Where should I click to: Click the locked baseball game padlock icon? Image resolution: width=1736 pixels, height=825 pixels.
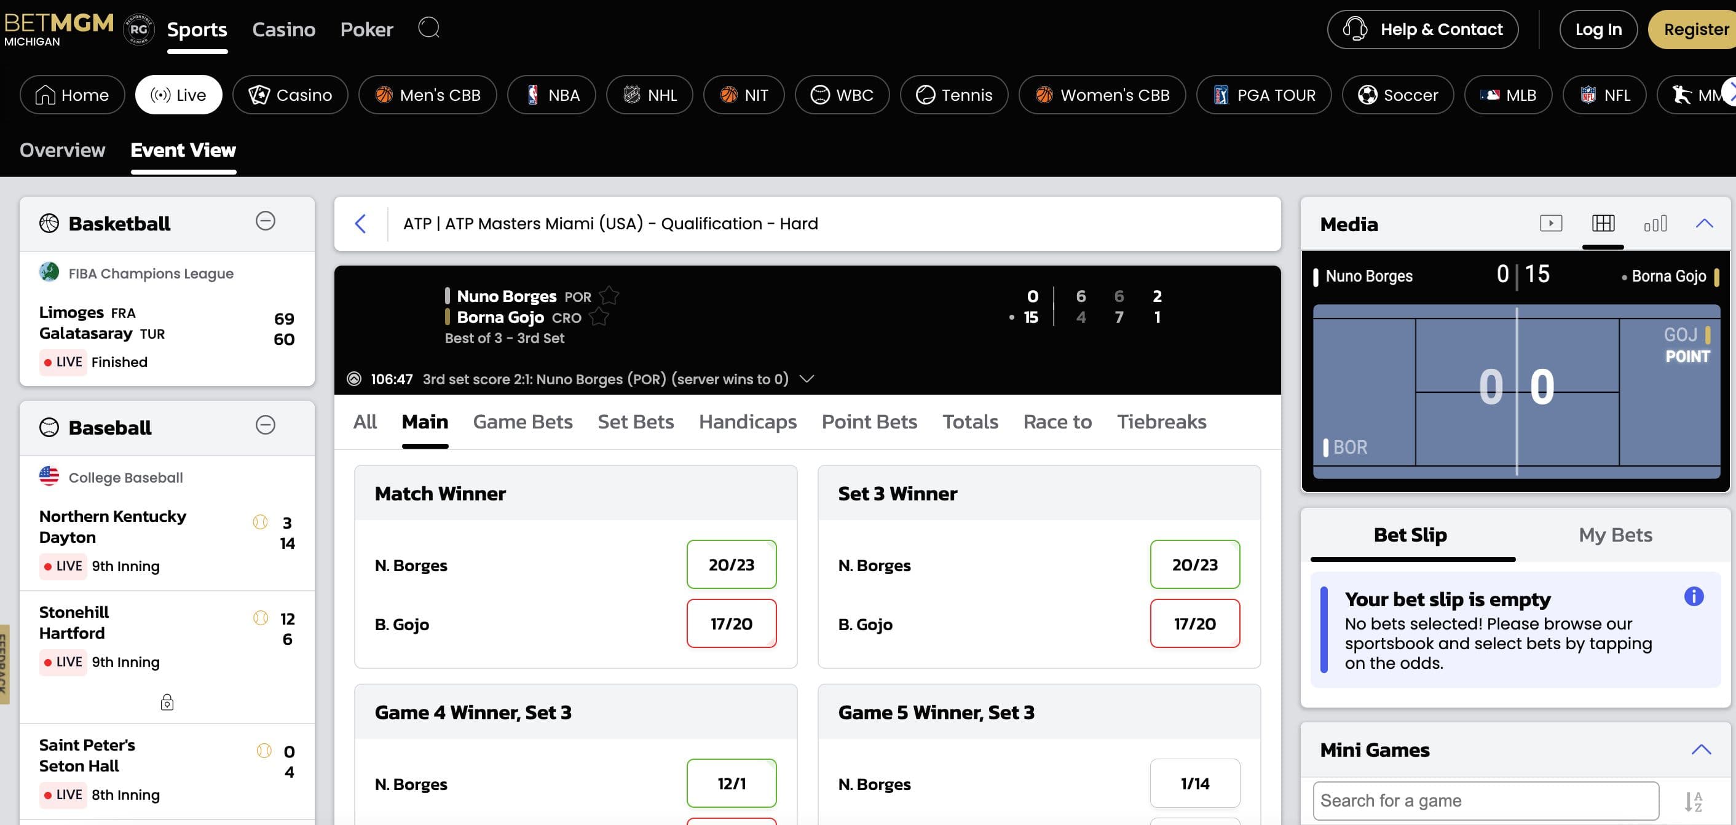point(168,702)
